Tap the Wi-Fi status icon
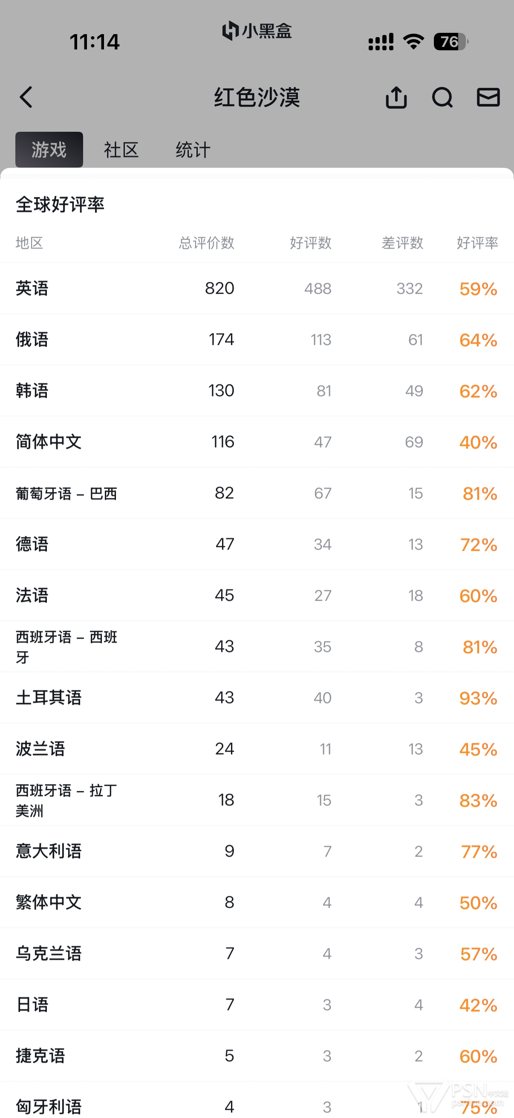514x1118 pixels. pos(413,42)
